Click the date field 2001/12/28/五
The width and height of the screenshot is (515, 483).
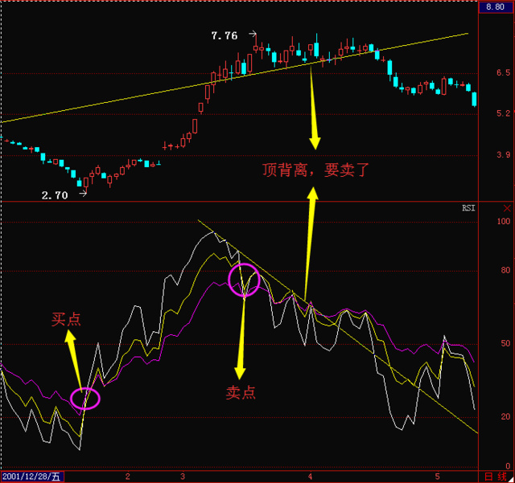[32, 477]
